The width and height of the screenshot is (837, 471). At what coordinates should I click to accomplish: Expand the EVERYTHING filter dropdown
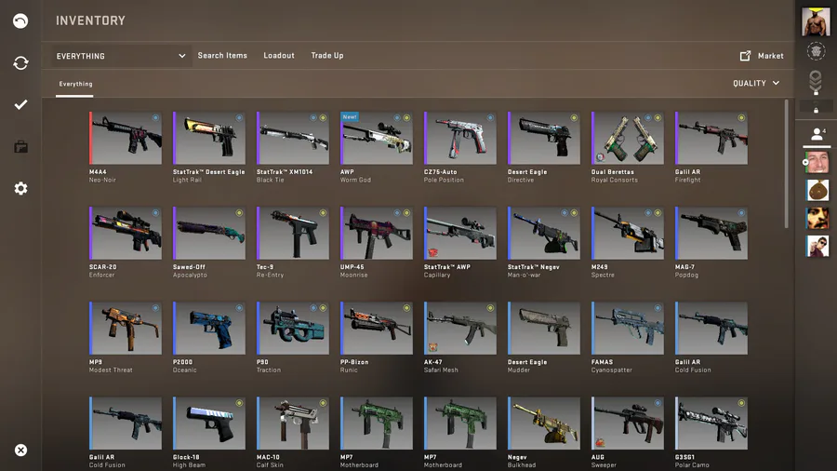121,56
